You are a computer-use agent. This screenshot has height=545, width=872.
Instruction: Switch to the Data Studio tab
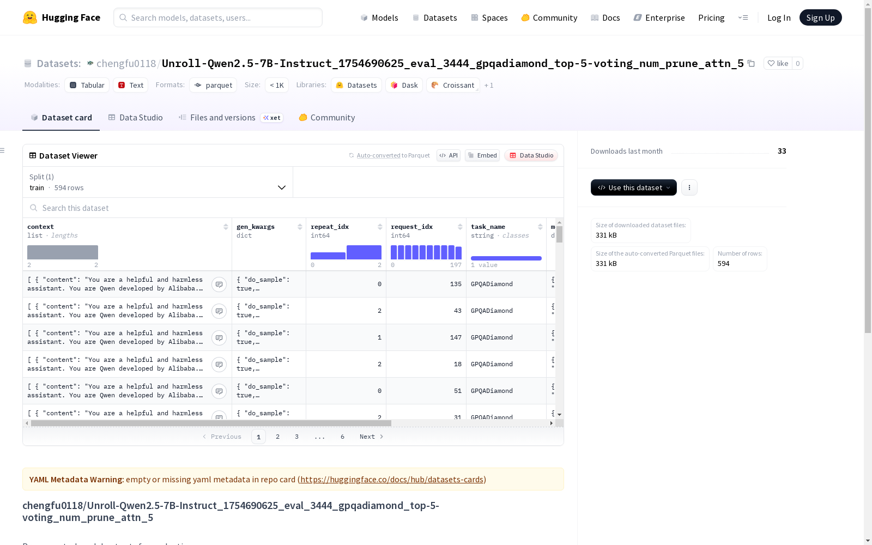click(x=136, y=118)
